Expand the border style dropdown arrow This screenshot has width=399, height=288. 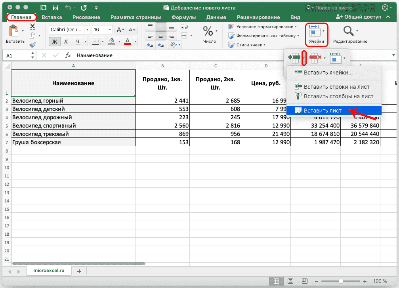pos(102,41)
